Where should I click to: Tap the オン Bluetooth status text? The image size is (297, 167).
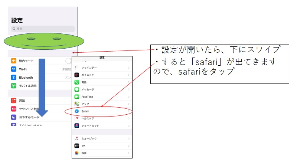[68, 78]
